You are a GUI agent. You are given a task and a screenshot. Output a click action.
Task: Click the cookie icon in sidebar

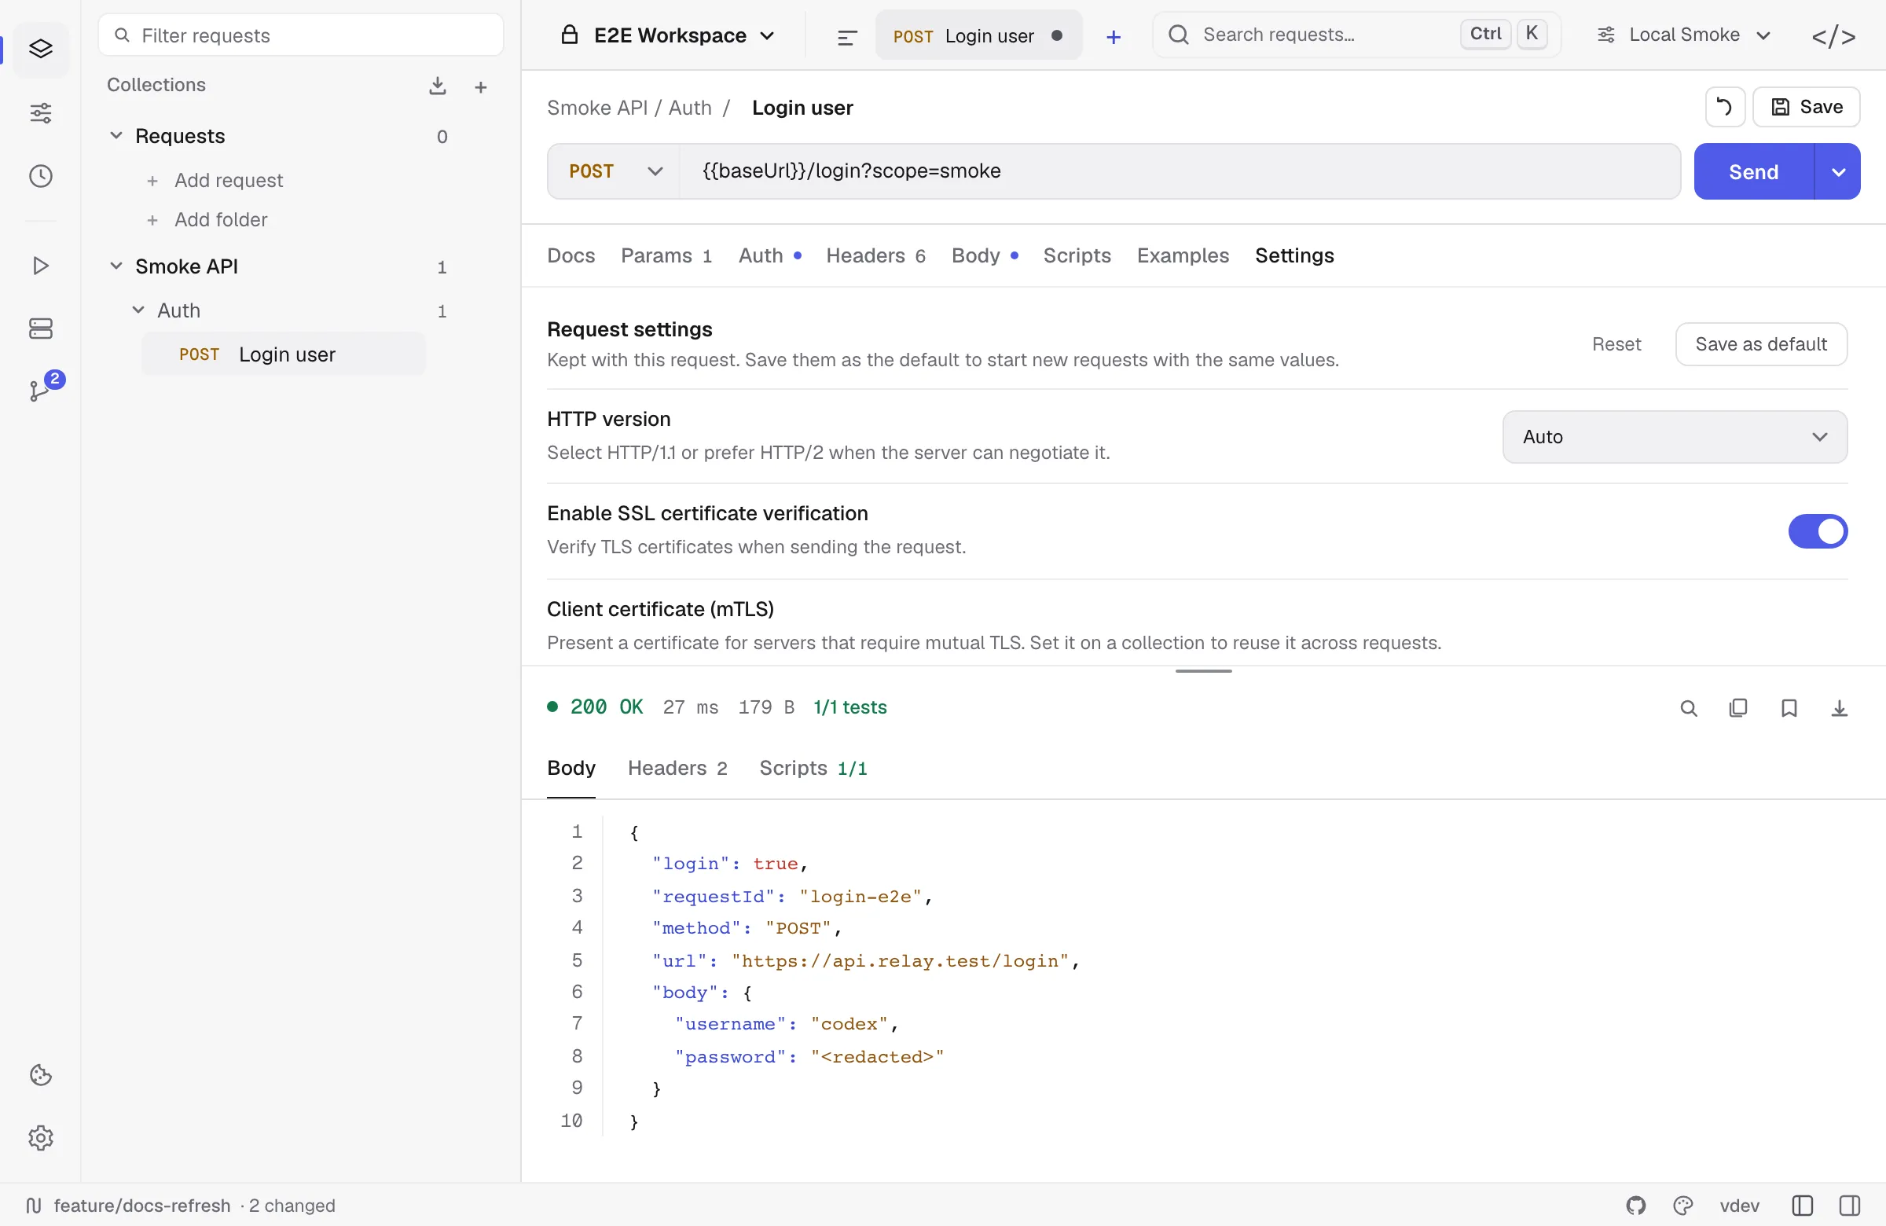pyautogui.click(x=40, y=1075)
